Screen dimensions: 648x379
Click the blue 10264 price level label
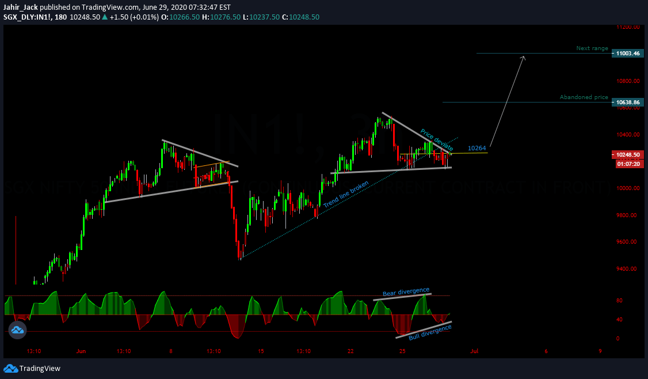pyautogui.click(x=478, y=148)
